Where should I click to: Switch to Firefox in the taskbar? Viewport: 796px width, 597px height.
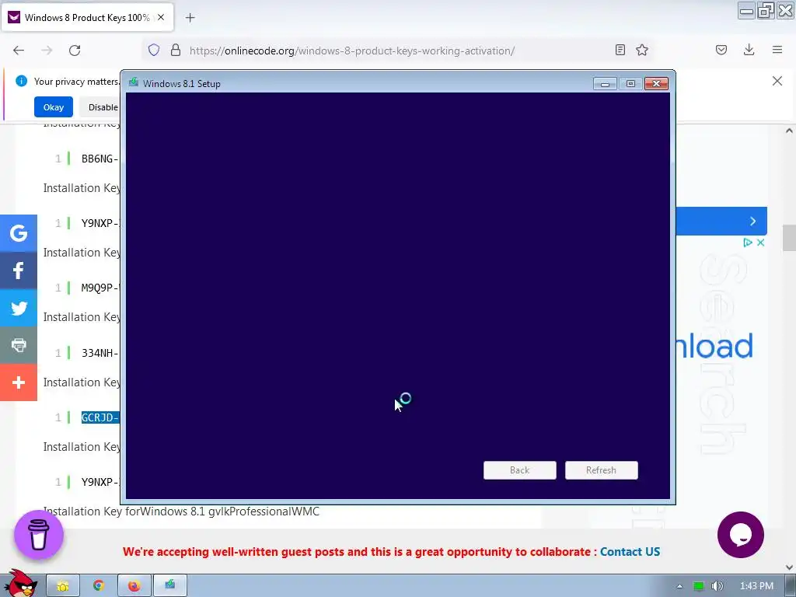pos(134,586)
